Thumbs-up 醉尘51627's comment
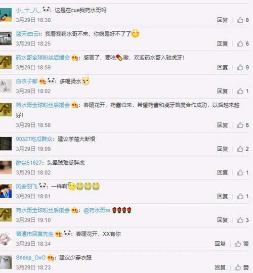Image resolution: width=253 pixels, height=273 pixels. pyautogui.click(x=243, y=172)
